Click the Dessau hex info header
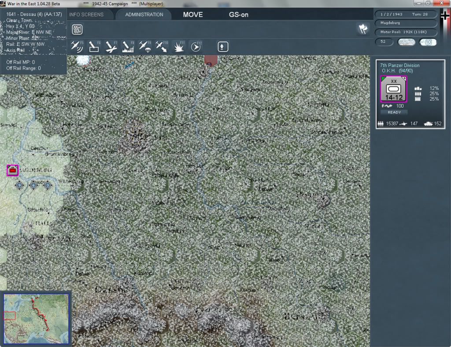This screenshot has width=451, height=347. click(x=34, y=14)
